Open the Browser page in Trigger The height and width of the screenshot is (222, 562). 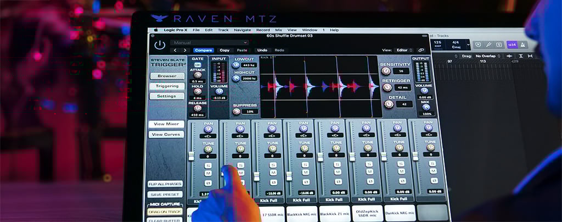coord(167,76)
